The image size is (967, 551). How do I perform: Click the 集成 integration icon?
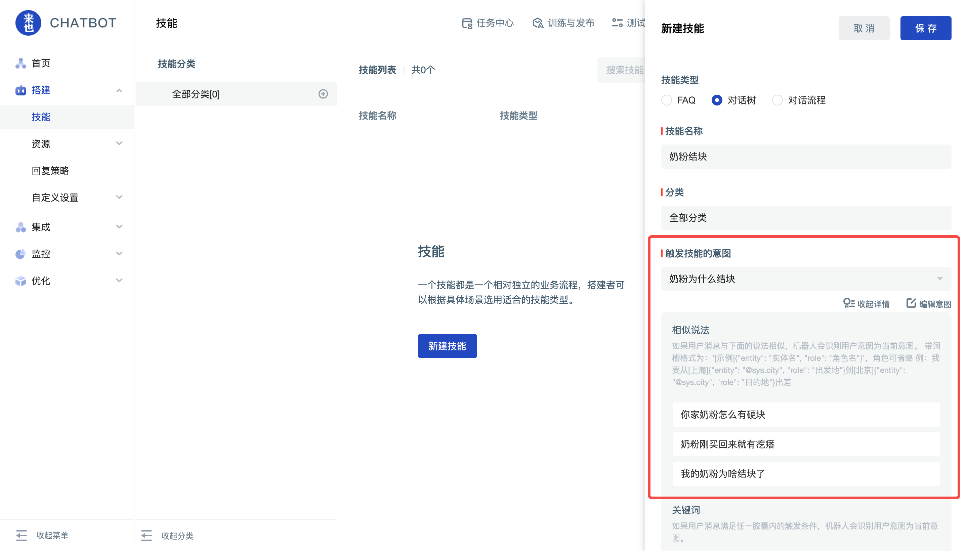21,227
